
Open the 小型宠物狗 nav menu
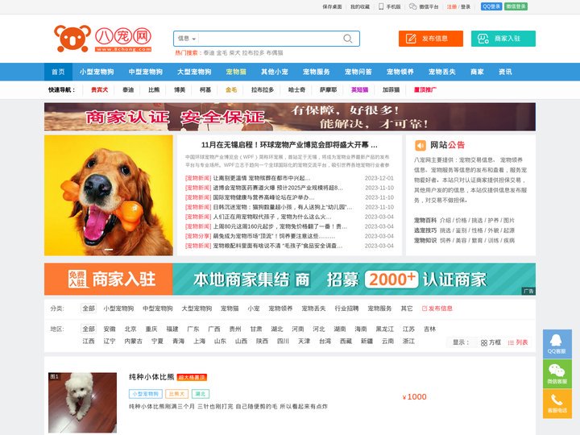pos(97,72)
